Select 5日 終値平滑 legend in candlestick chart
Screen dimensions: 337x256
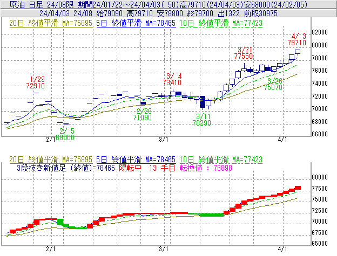click(x=136, y=23)
